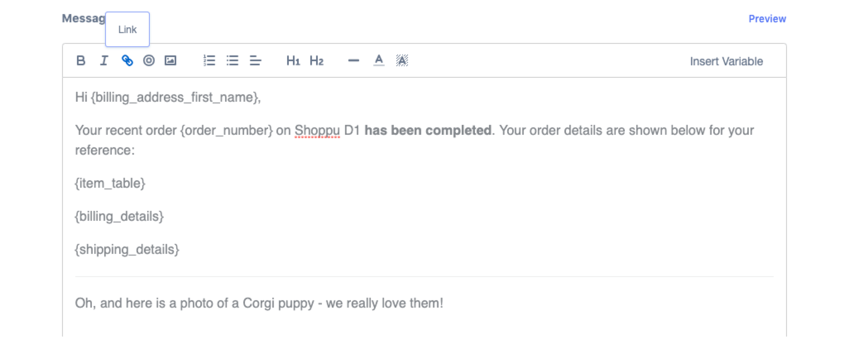
Task: Click in the greeting line with {billing_address_first_name}
Action: [168, 98]
